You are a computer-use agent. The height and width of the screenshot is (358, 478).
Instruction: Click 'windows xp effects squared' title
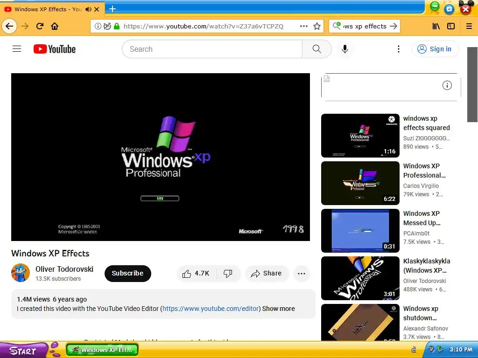coord(426,123)
